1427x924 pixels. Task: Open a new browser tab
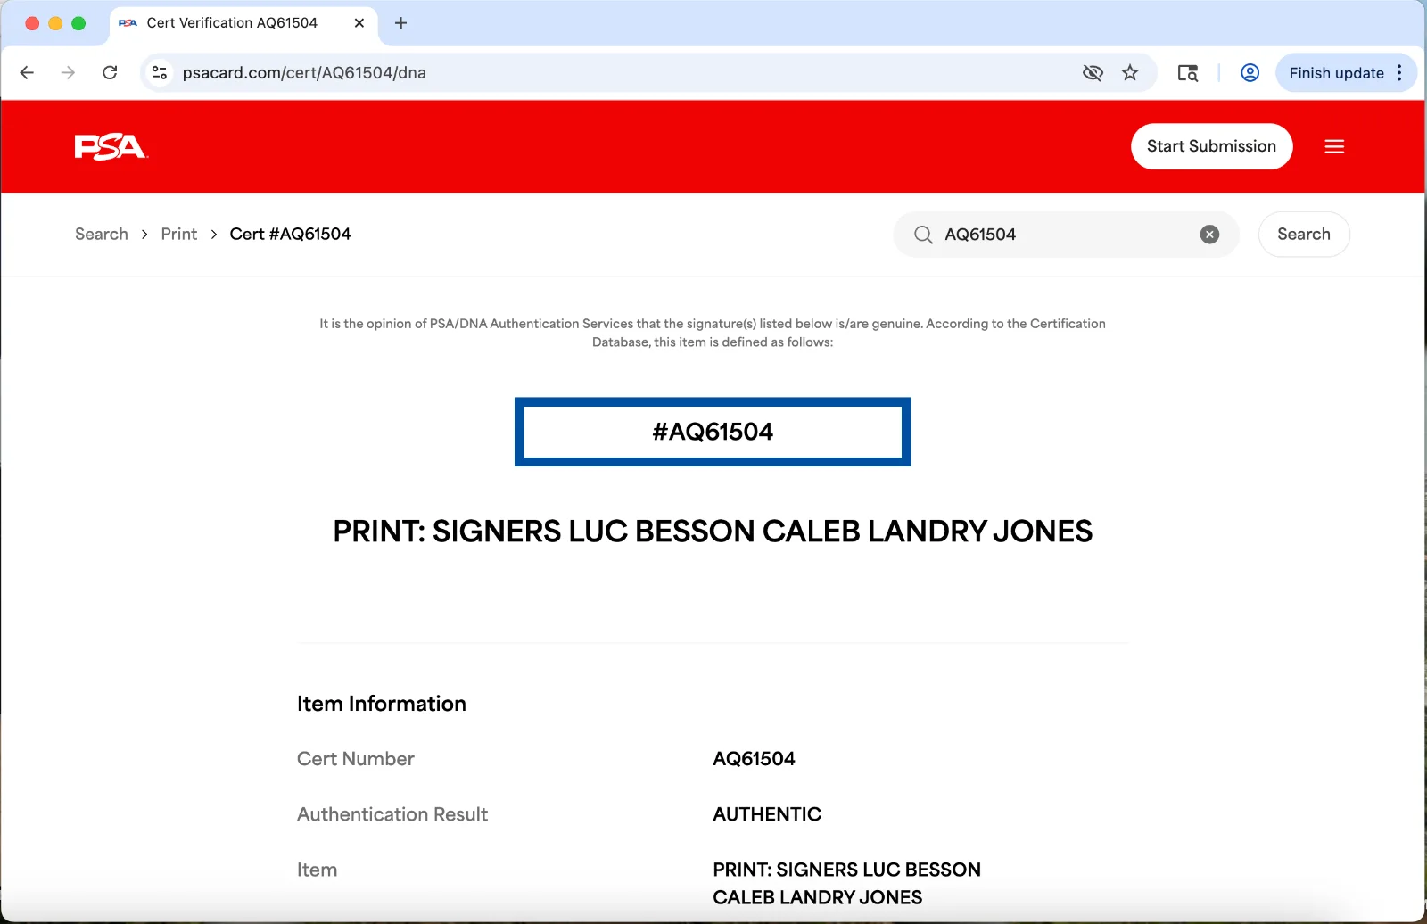point(401,23)
